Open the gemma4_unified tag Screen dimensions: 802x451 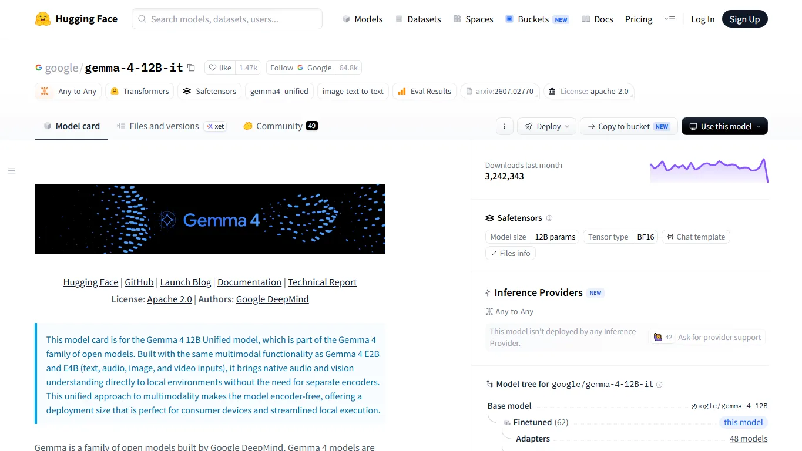pos(279,91)
